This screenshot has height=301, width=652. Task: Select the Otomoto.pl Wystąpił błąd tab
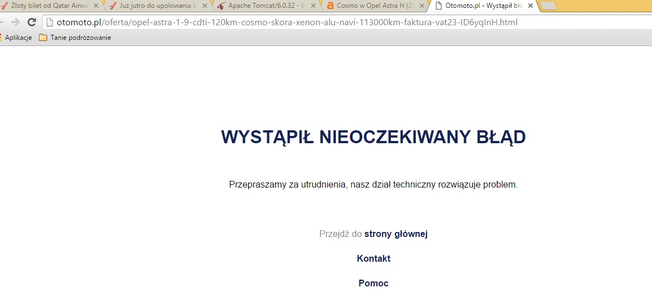click(484, 6)
